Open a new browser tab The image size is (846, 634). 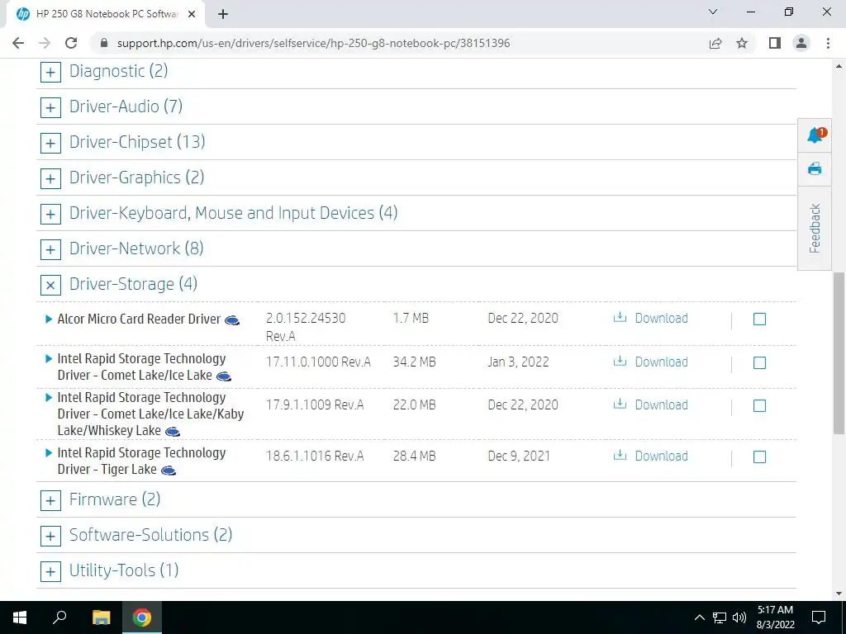[223, 14]
